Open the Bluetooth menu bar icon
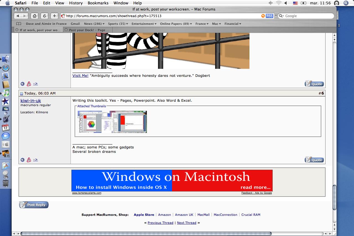The width and height of the screenshot is (354, 236). pos(271,3)
